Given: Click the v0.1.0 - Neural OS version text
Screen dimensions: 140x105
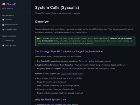Looking at the screenshot, I should (8, 8).
